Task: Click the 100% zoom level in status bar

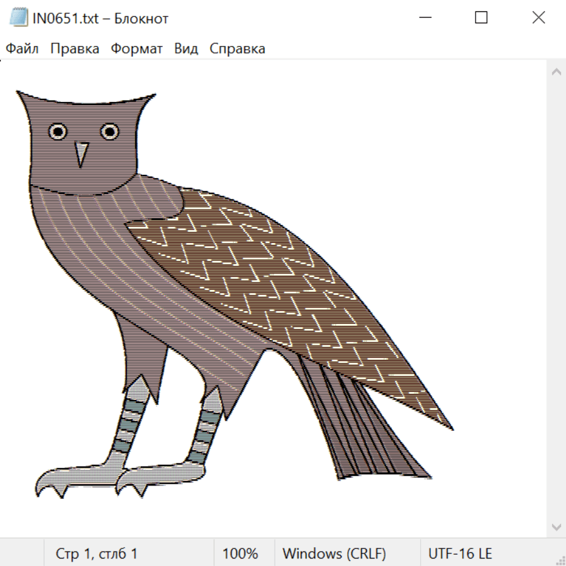Action: [240, 554]
